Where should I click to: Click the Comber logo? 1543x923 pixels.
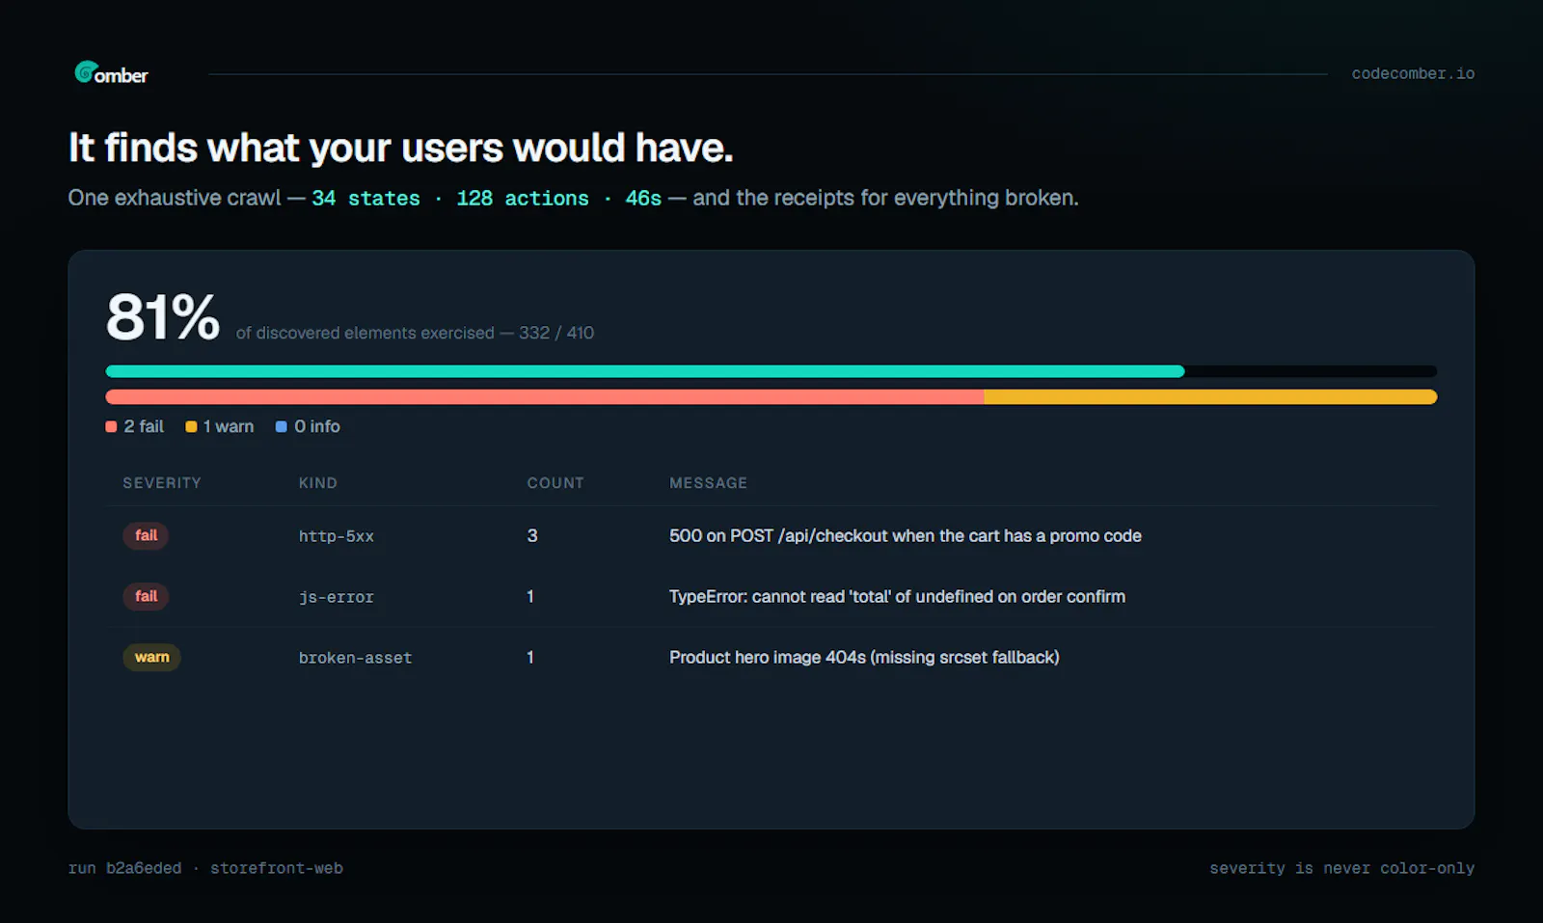point(111,73)
